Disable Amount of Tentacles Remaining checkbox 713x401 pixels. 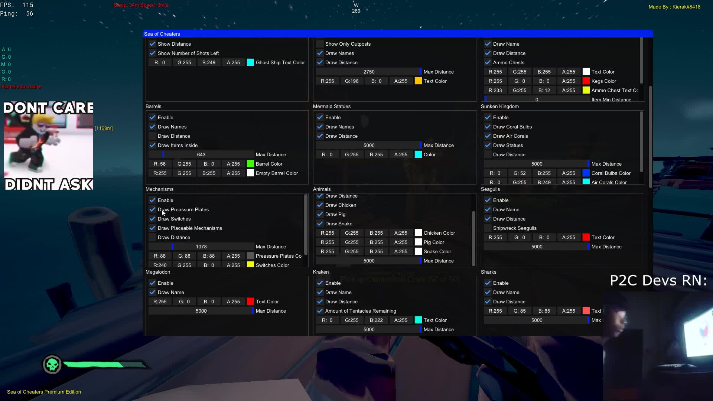click(320, 311)
